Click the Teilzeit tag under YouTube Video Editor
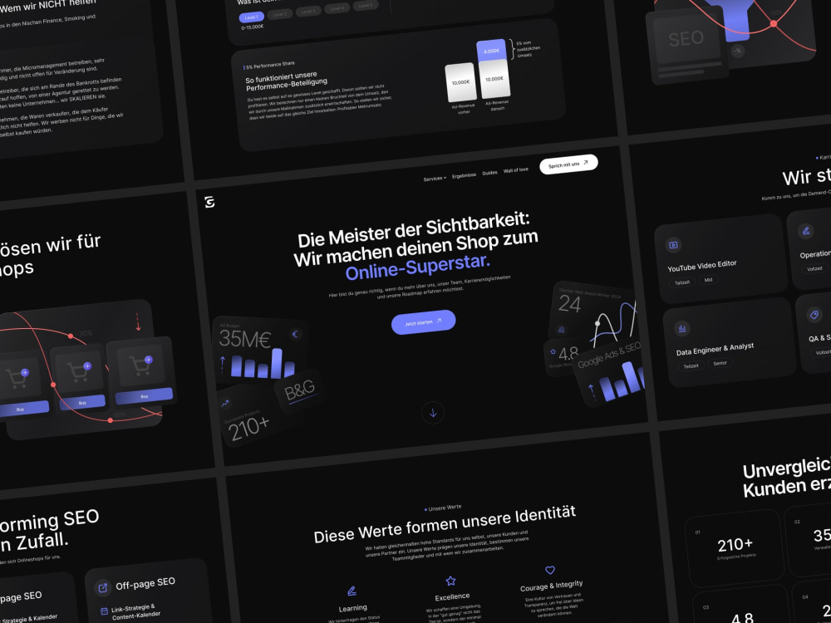The image size is (831, 623). 682,282
